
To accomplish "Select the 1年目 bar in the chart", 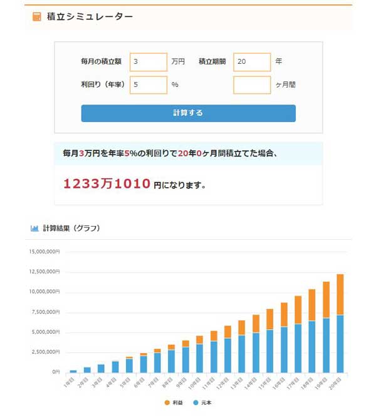I will (73, 371).
